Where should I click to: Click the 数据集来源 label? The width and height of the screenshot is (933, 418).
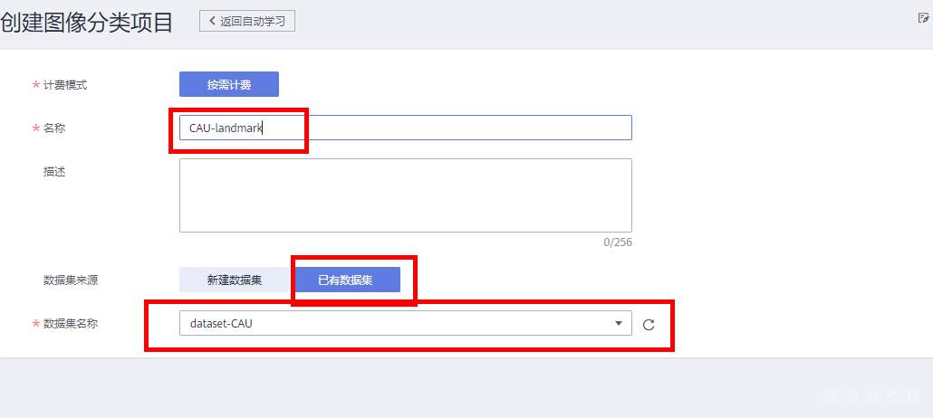click(x=71, y=280)
